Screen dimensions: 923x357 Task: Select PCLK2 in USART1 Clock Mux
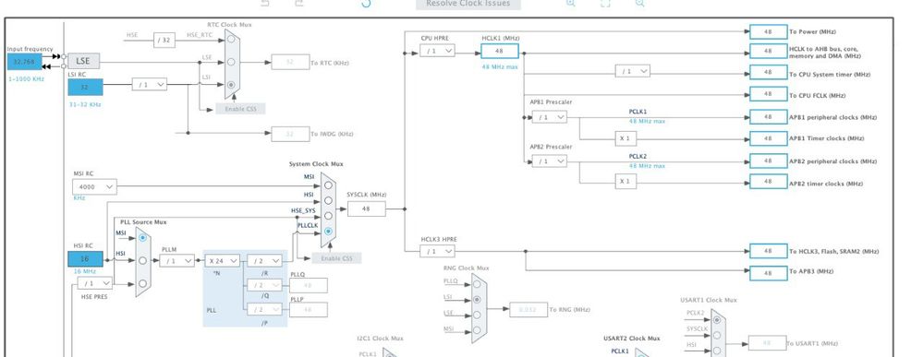(716, 320)
